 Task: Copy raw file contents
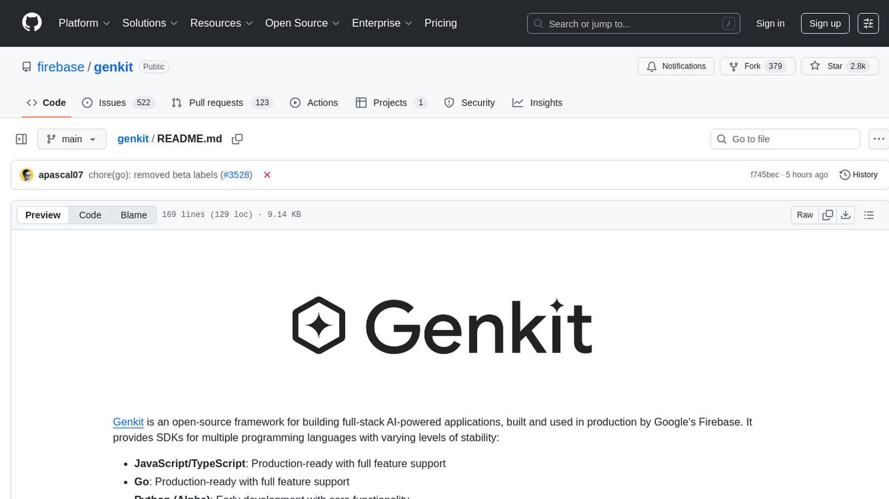click(828, 215)
